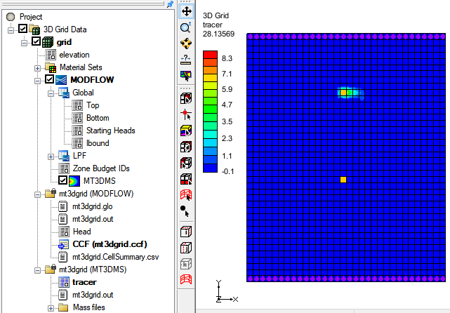Expand the Material Sets folder
Image resolution: width=450 pixels, height=313 pixels.
coord(37,68)
